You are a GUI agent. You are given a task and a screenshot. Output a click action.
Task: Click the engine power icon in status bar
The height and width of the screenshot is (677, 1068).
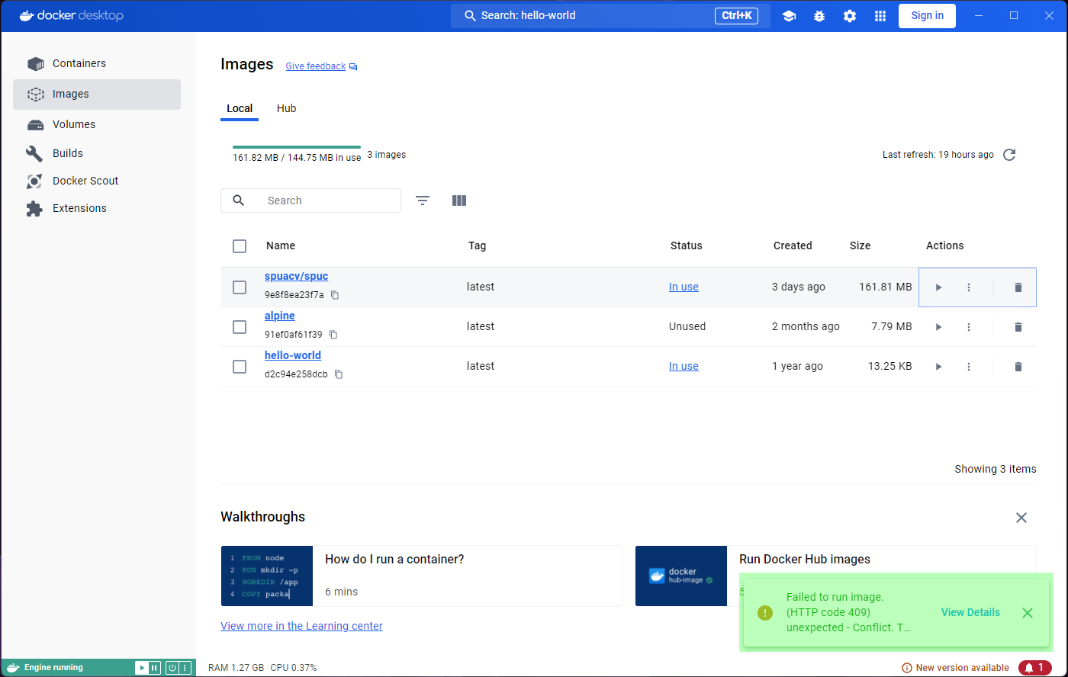click(x=172, y=668)
